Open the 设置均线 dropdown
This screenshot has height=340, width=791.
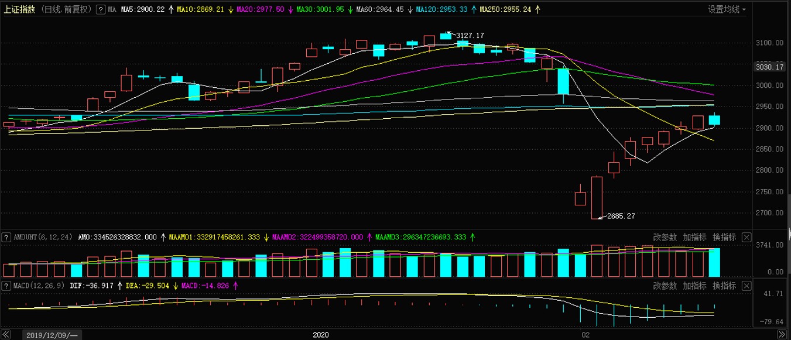pos(727,9)
